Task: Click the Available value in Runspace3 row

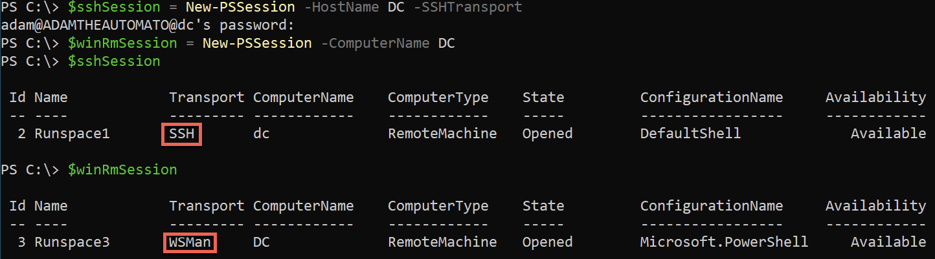Action: tap(888, 242)
